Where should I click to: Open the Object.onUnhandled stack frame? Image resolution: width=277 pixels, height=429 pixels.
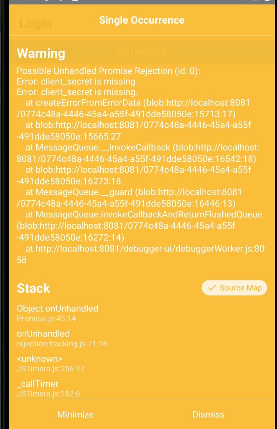click(x=57, y=308)
